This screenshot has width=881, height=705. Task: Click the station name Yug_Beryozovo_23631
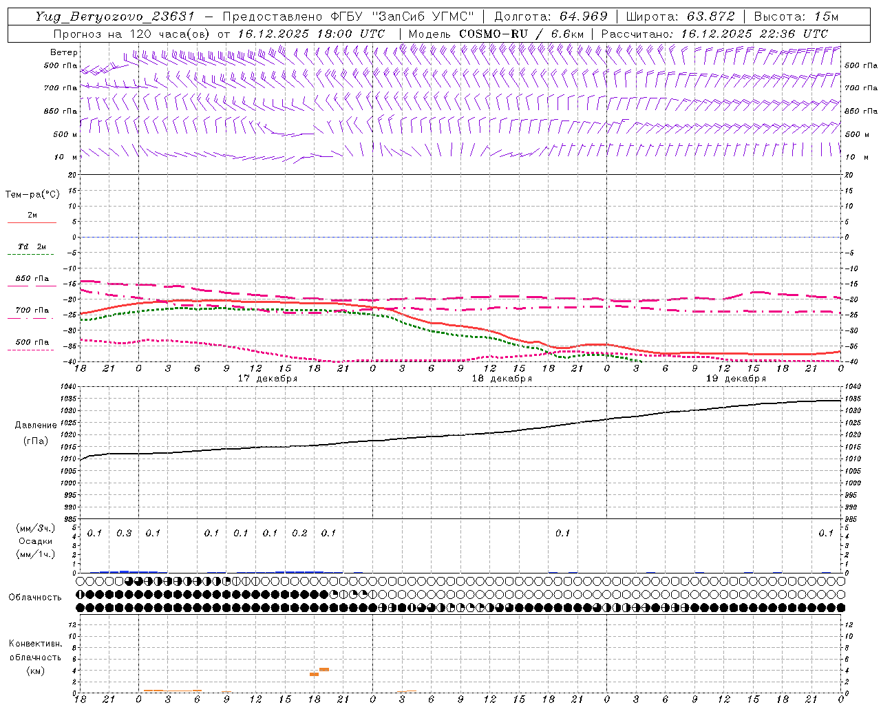[x=115, y=17]
